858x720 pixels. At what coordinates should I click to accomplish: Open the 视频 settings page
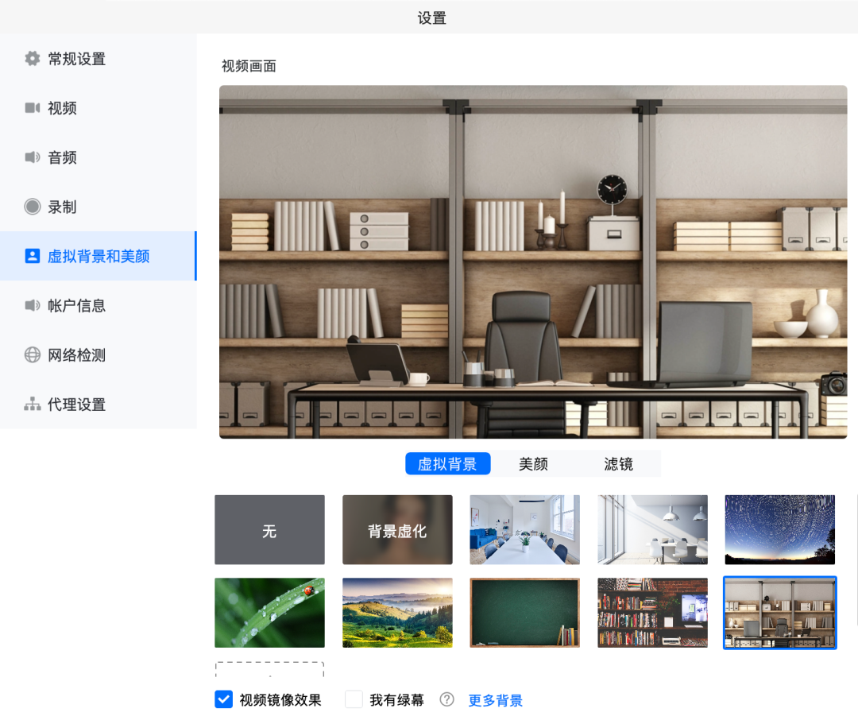pyautogui.click(x=98, y=108)
